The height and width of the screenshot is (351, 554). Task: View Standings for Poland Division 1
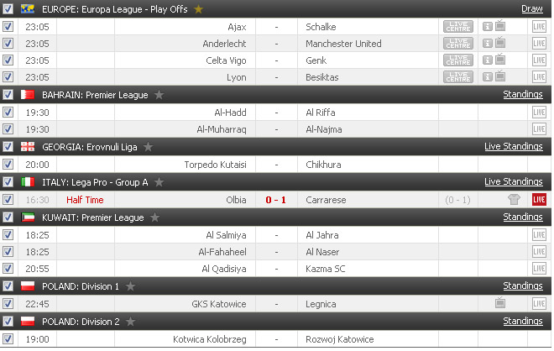tap(523, 286)
